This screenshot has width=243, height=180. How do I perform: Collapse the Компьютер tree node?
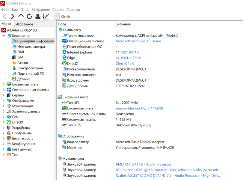coord(4,36)
